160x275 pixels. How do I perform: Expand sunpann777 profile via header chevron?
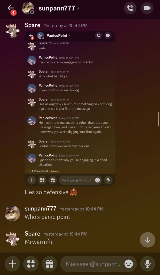click(x=78, y=8)
